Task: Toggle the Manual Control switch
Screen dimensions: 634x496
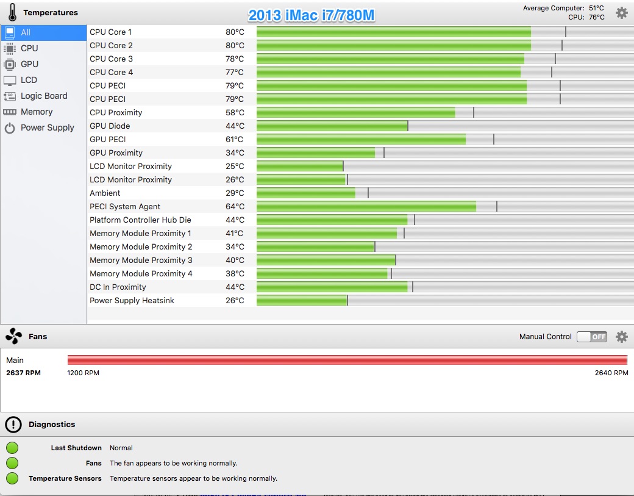Action: pos(592,337)
